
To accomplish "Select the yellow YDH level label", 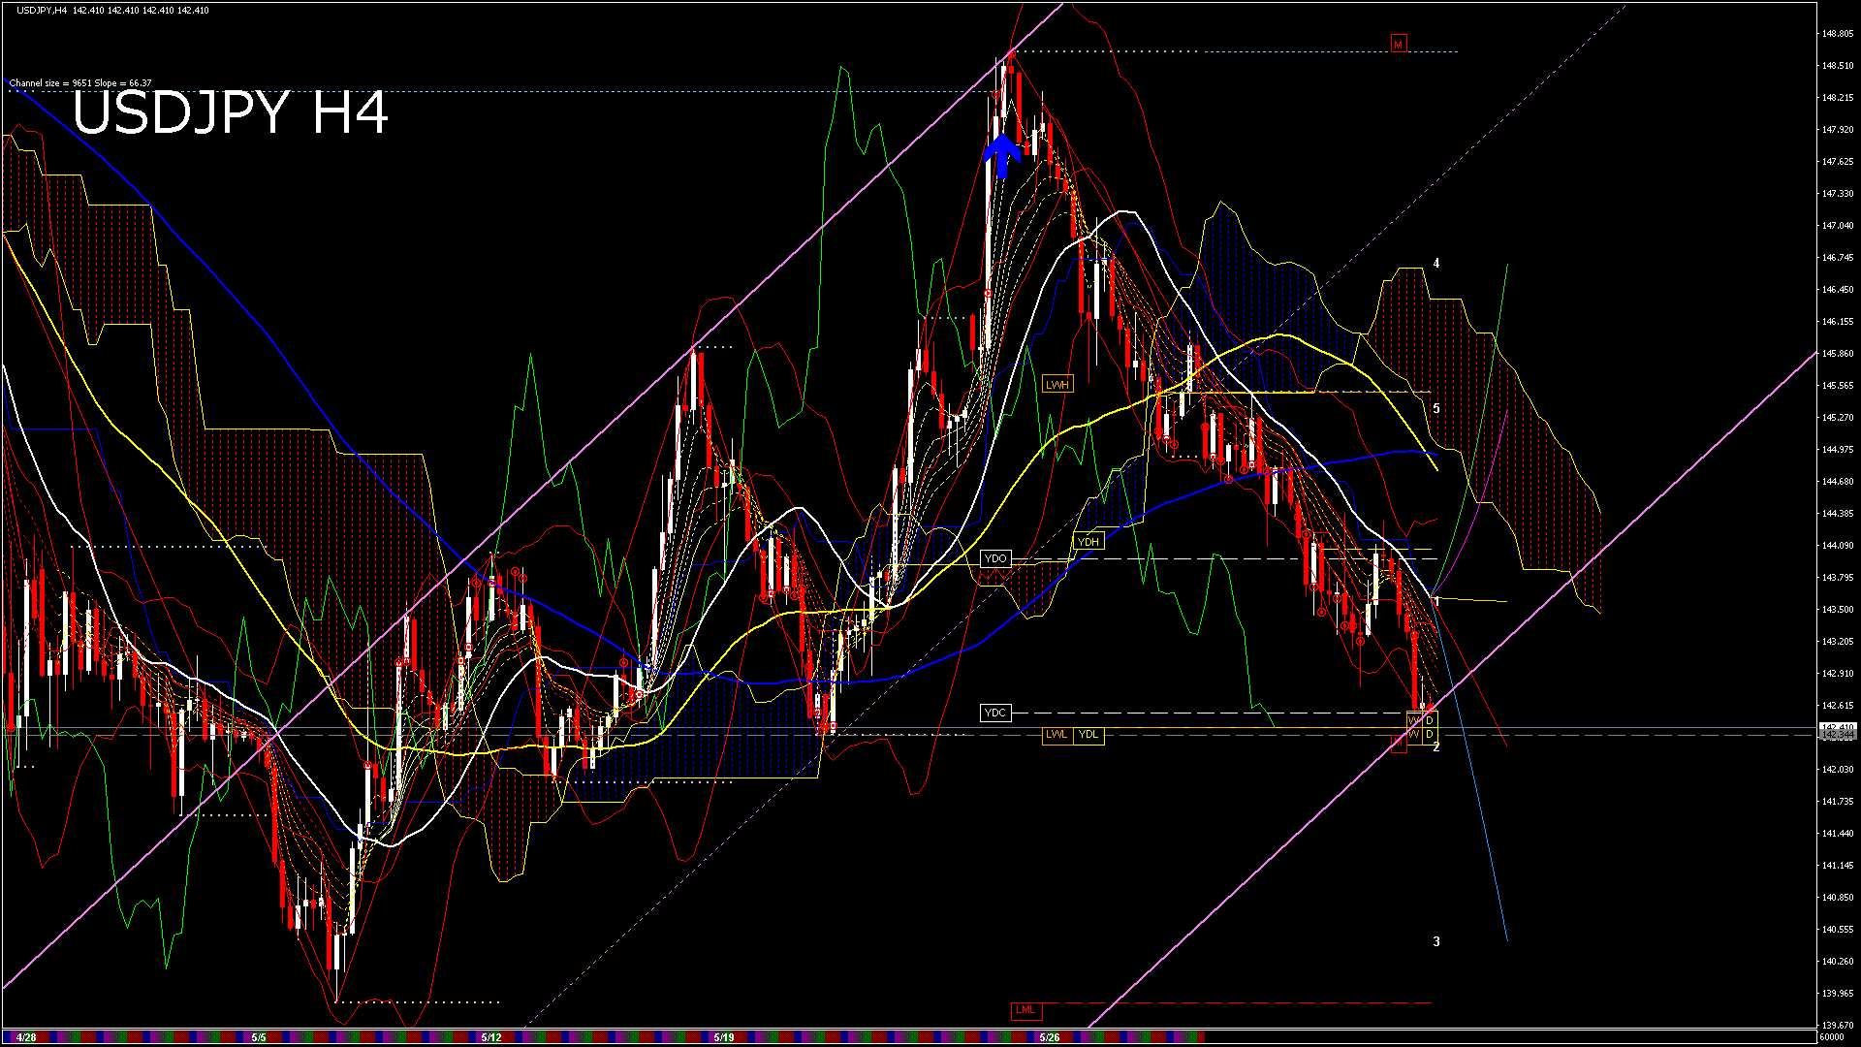I will tap(1088, 542).
